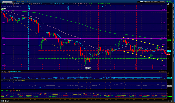Click the RSIWilder study label
Viewport: 175px width, 103px height.
pyautogui.click(x=9, y=81)
